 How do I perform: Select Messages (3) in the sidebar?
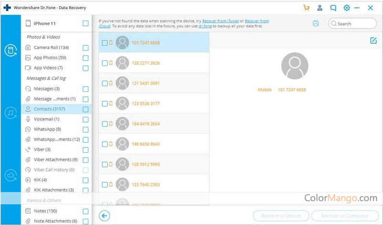(x=46, y=89)
